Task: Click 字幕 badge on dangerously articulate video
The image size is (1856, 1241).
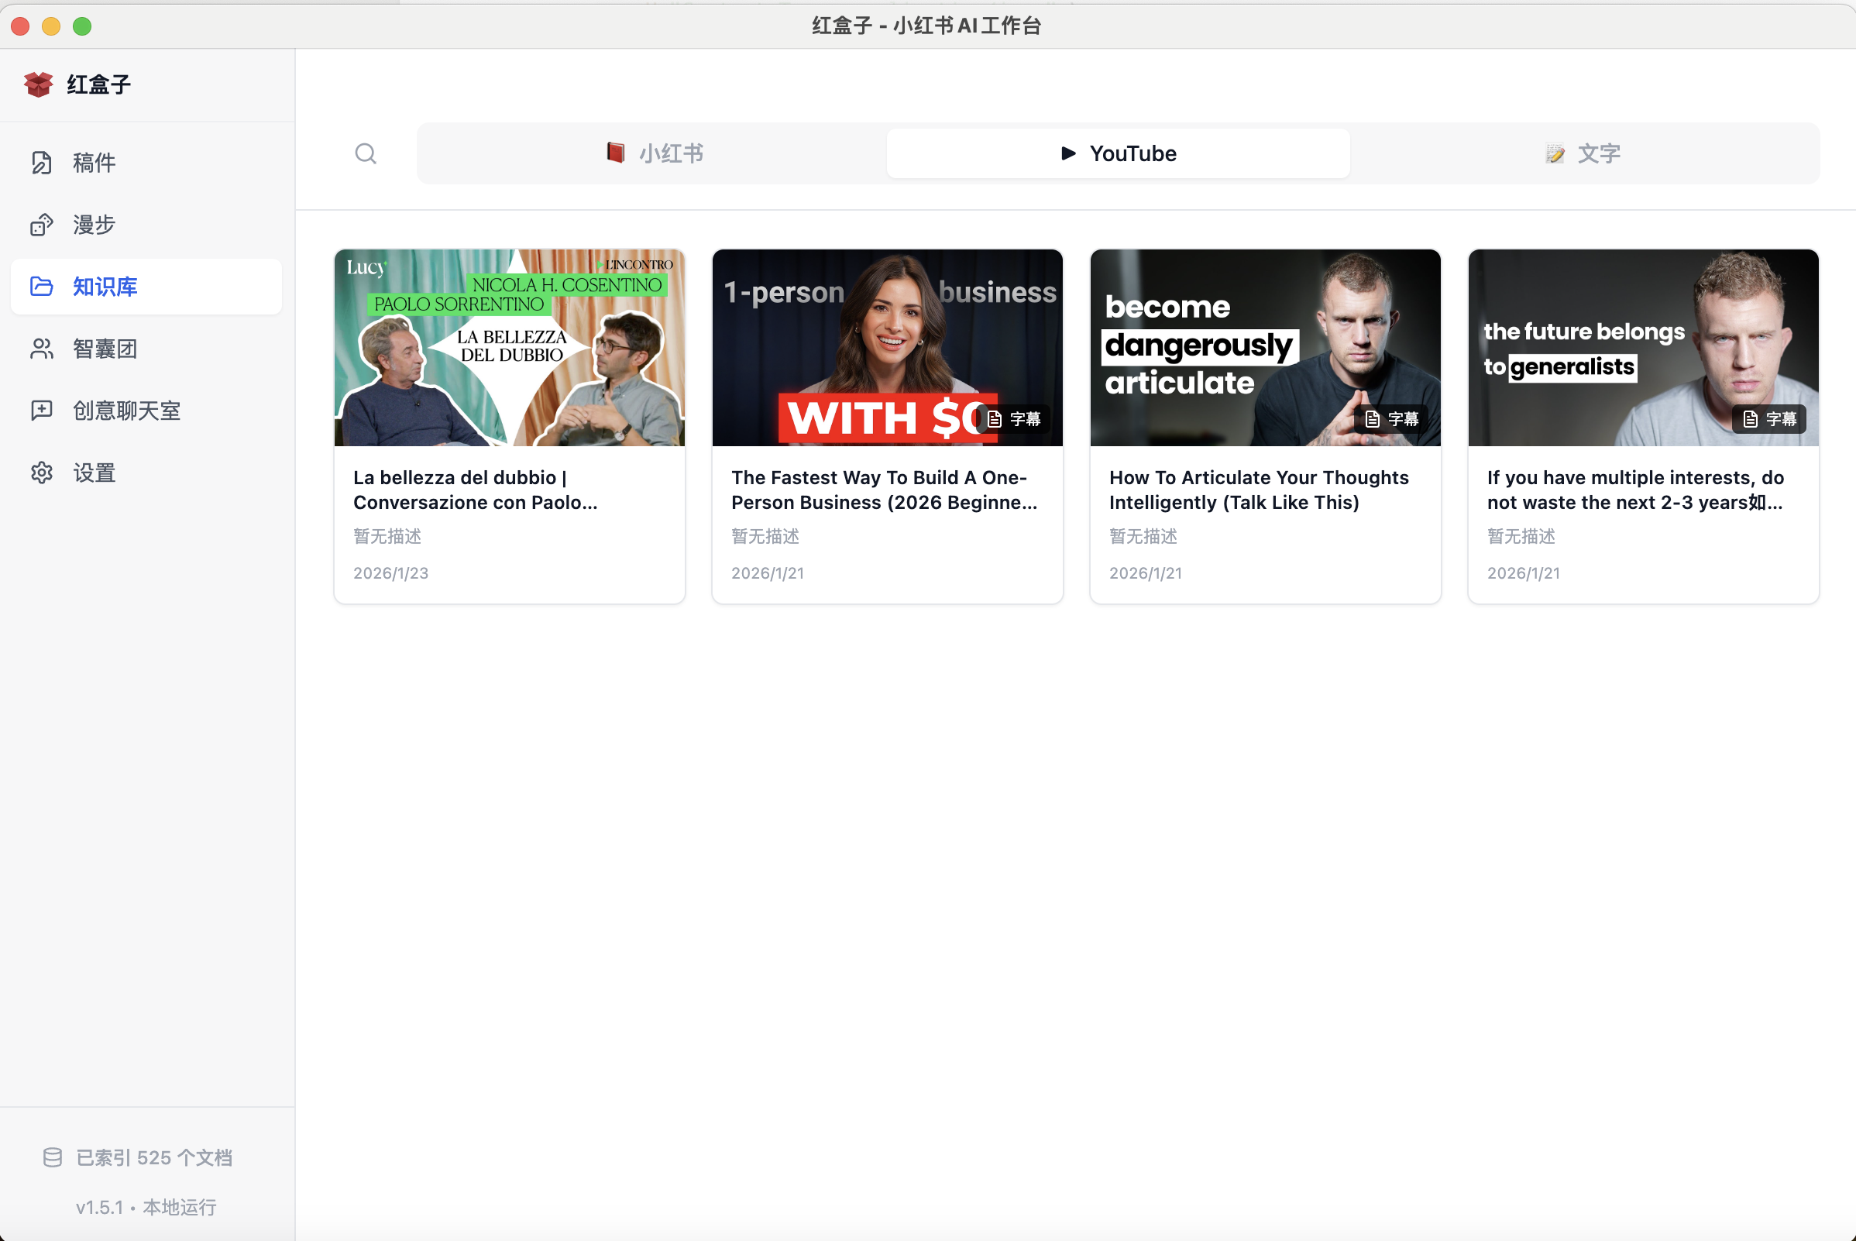Action: point(1391,418)
